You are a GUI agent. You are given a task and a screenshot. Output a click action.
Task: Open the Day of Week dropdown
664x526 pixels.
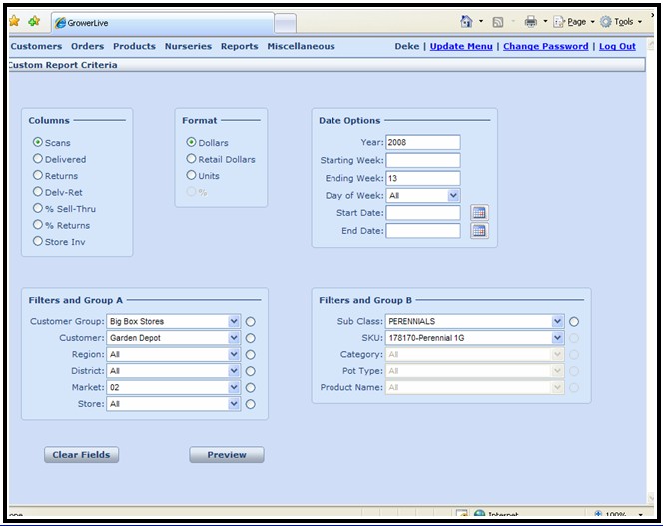[453, 196]
